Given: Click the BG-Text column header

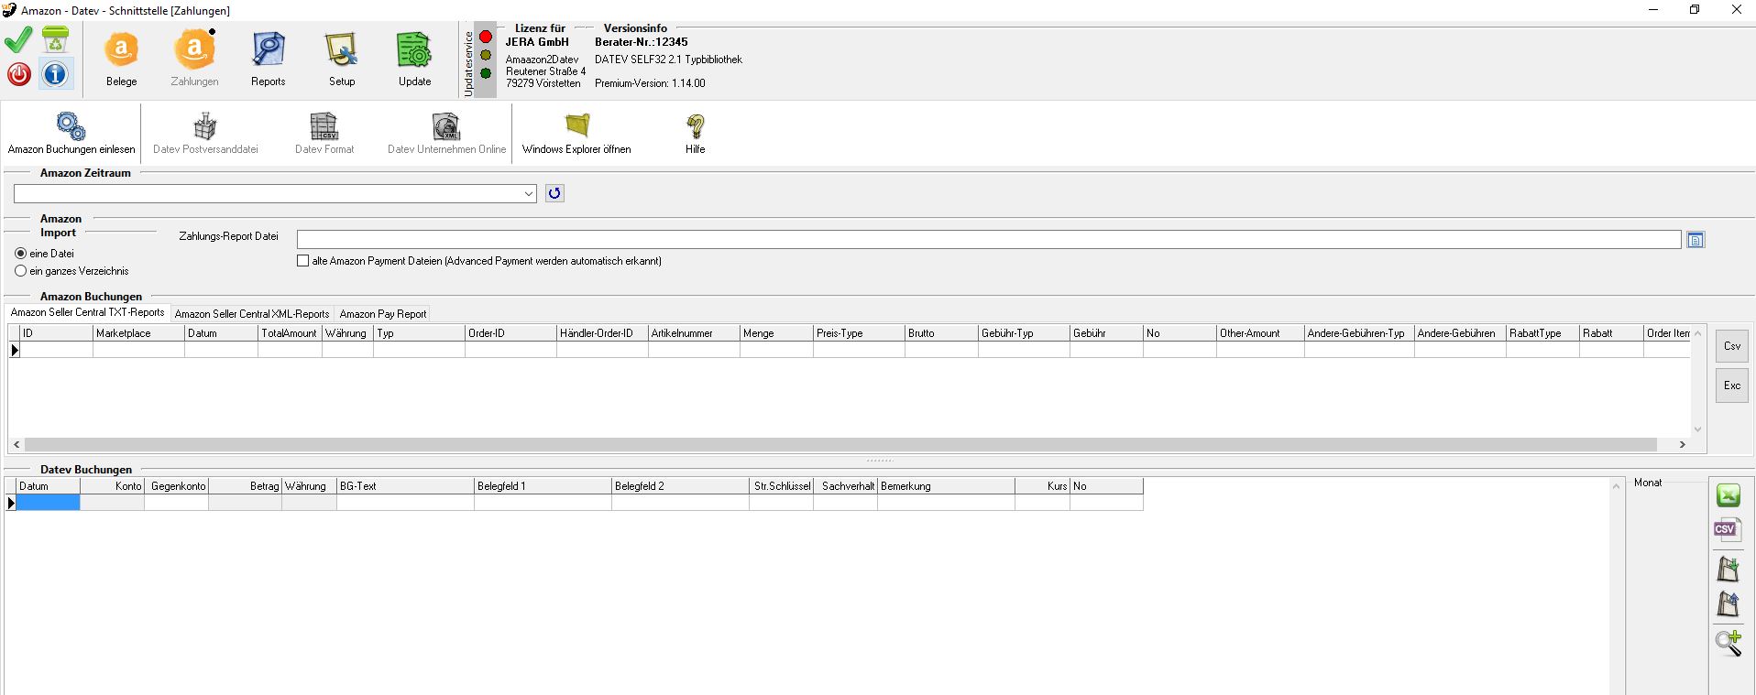Looking at the screenshot, I should [405, 486].
